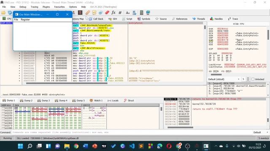270x151 pixels.
Task: Open the Symbols tab
Action: click(143, 19)
